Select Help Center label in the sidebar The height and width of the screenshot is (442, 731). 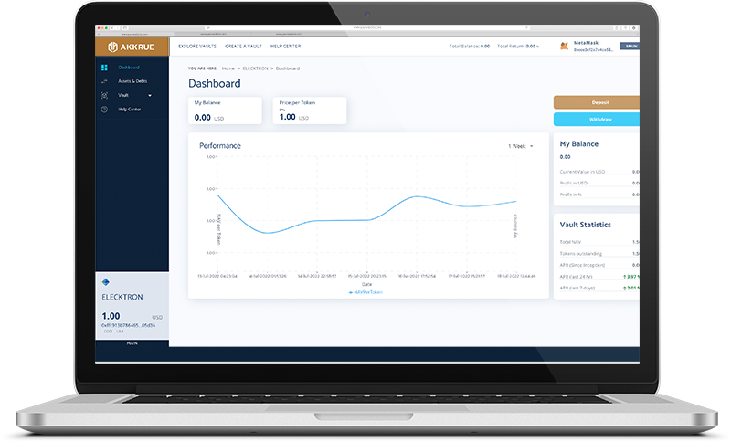pos(129,110)
